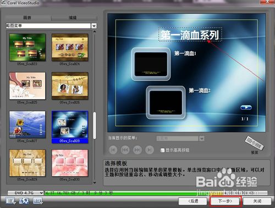Click the chapter label 第一滴血1
Image resolution: width=275 pixels, height=208 pixels.
[185, 53]
